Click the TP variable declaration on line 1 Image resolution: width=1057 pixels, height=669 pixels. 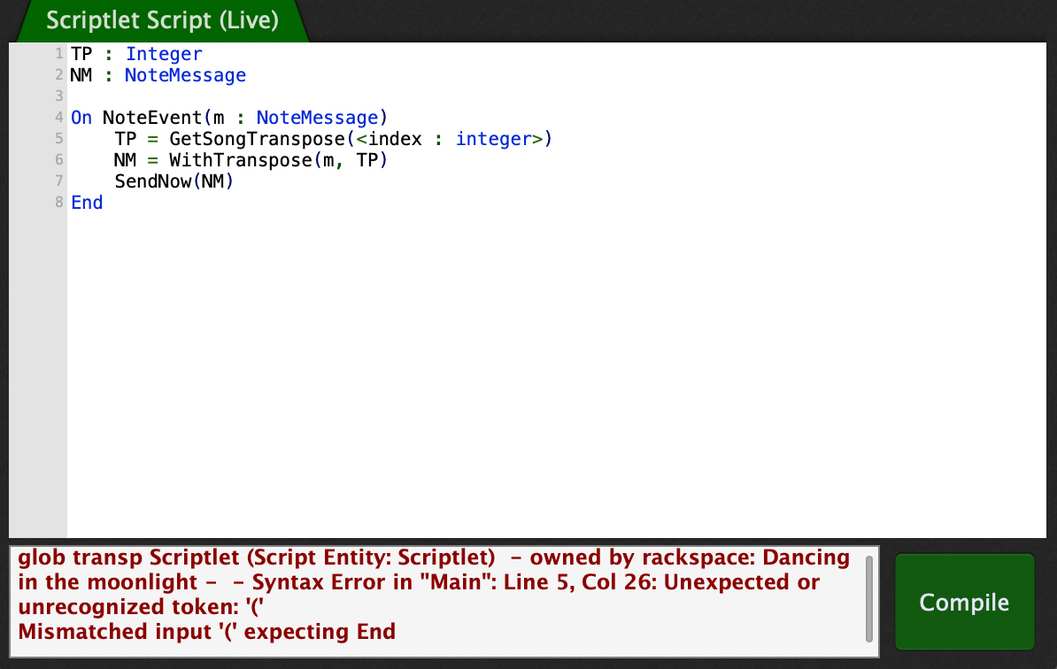point(81,54)
